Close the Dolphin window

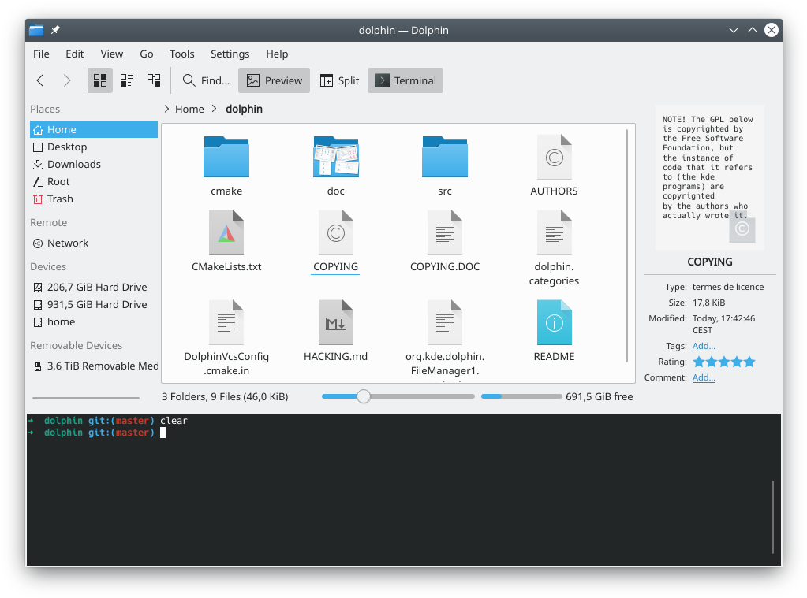pyautogui.click(x=771, y=31)
